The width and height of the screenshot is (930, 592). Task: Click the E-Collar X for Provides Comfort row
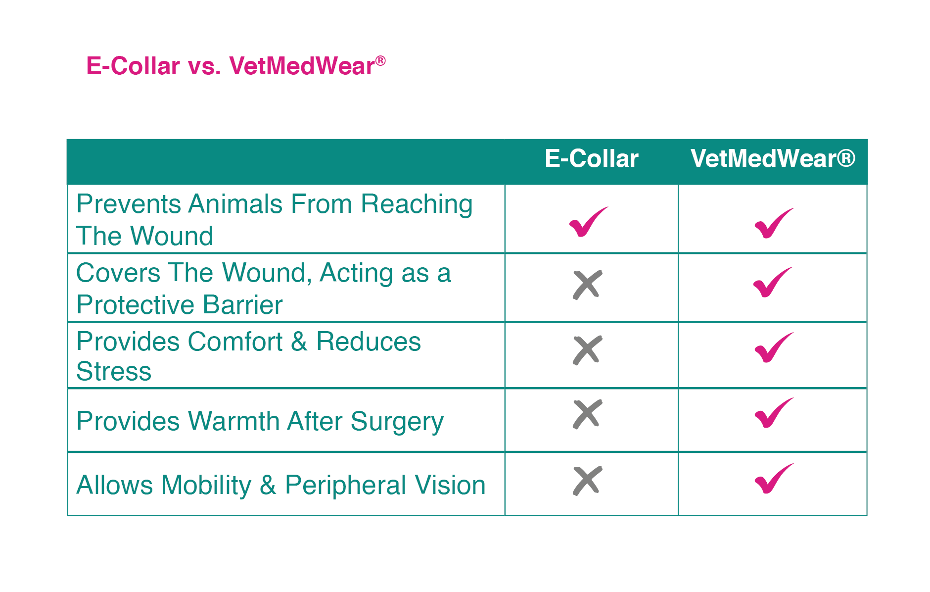[587, 350]
